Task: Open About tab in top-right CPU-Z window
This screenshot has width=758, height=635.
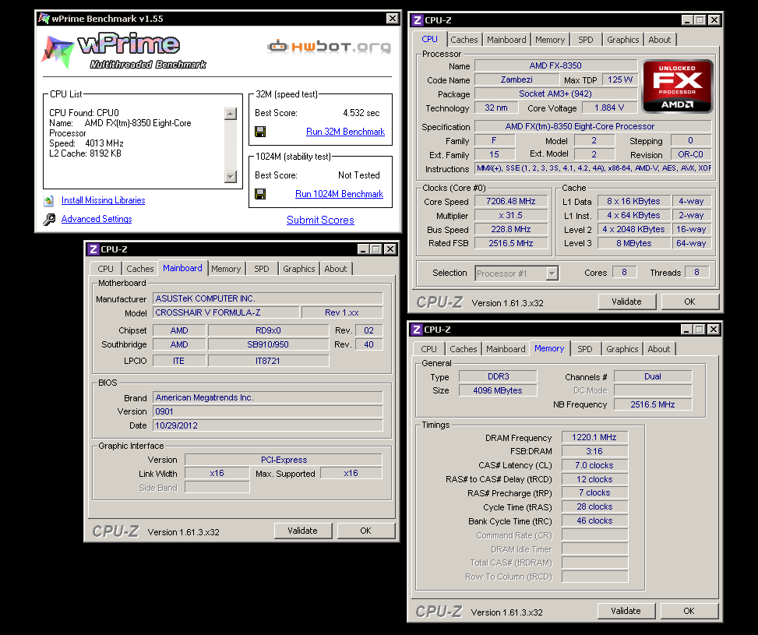Action: pyautogui.click(x=660, y=40)
